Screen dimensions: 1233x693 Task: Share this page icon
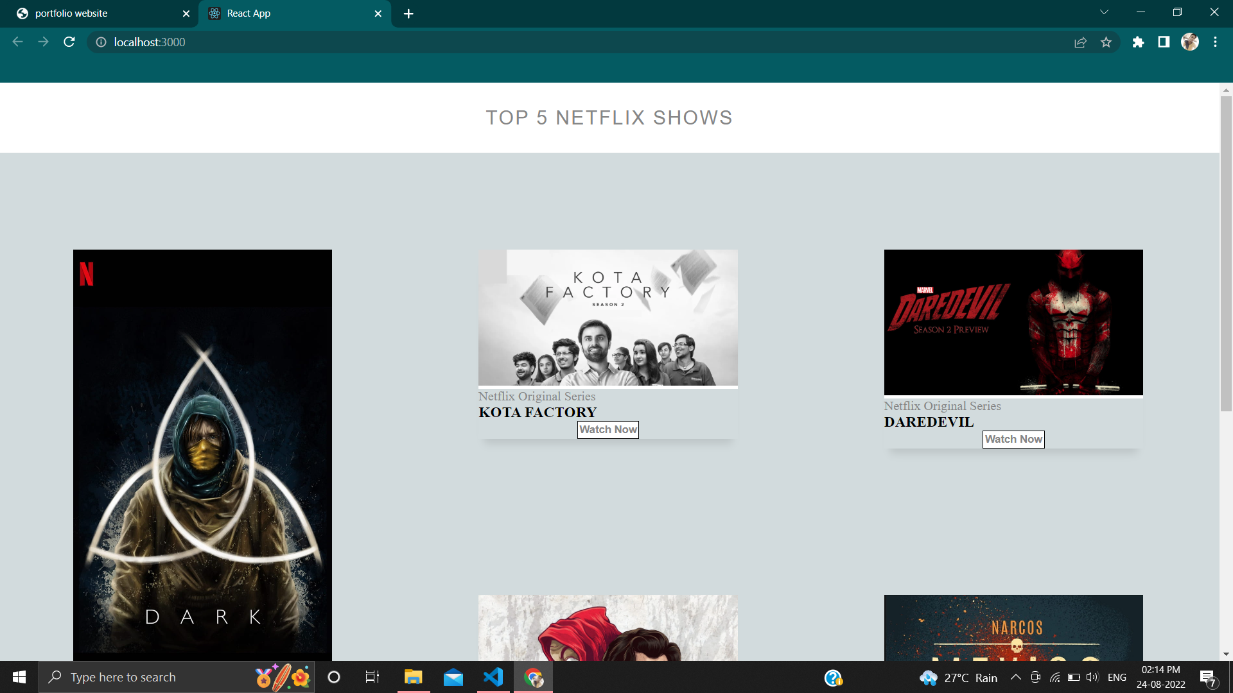(1080, 42)
